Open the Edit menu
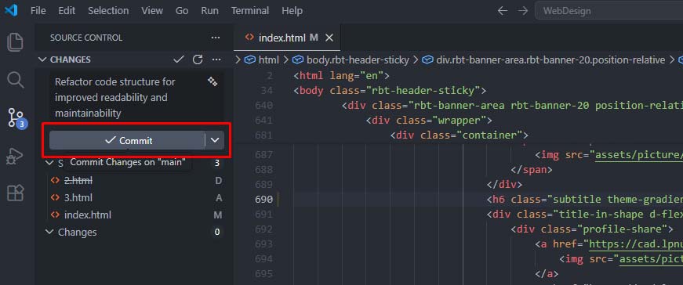 [67, 10]
